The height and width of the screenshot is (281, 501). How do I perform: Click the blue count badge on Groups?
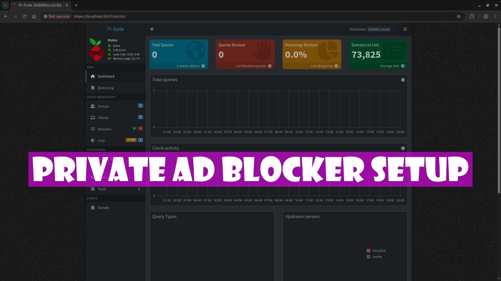pos(141,105)
